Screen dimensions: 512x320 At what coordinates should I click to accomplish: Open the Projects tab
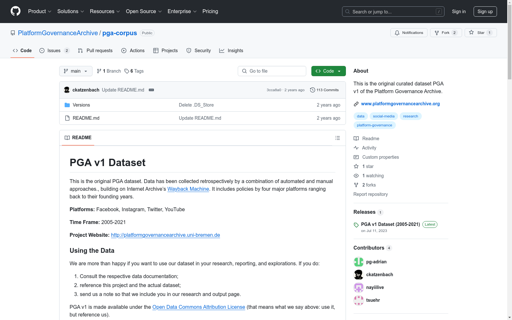pyautogui.click(x=165, y=51)
